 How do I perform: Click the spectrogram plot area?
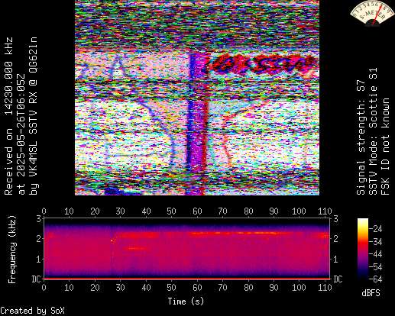[x=187, y=248]
